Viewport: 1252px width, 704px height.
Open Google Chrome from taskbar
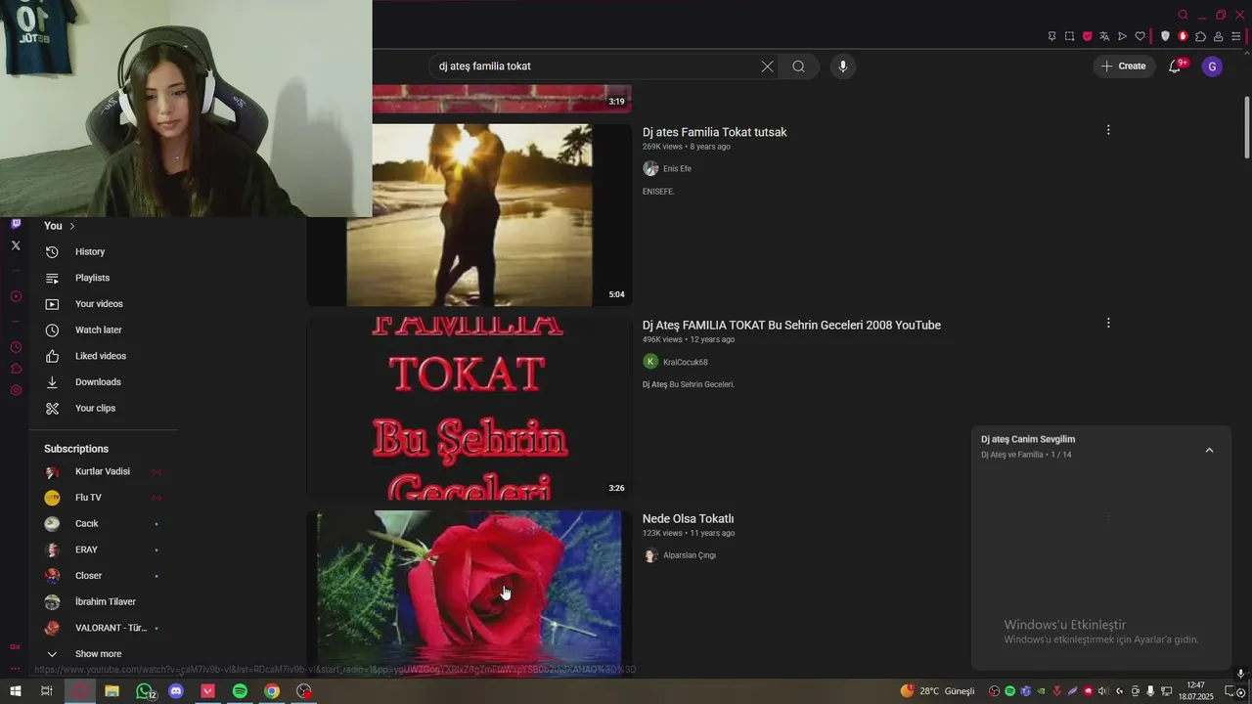tap(272, 691)
